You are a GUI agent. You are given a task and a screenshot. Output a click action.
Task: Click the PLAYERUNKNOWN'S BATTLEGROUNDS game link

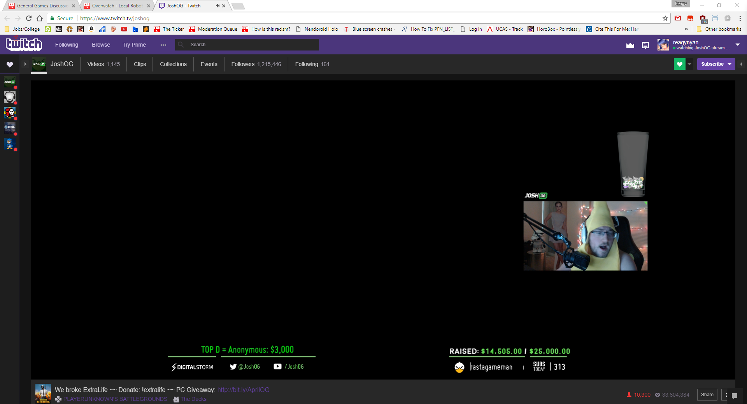pyautogui.click(x=115, y=399)
